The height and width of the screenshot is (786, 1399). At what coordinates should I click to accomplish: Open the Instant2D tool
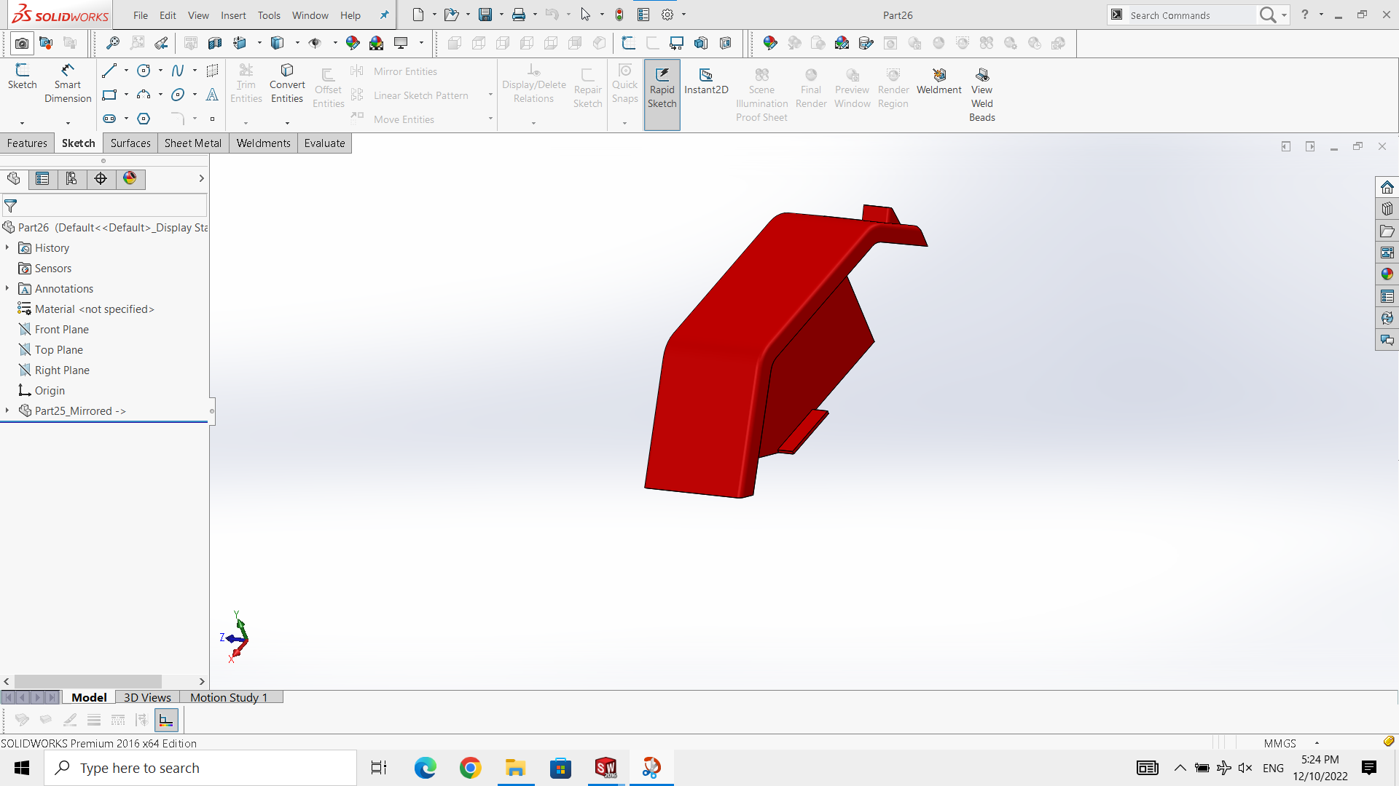706,81
